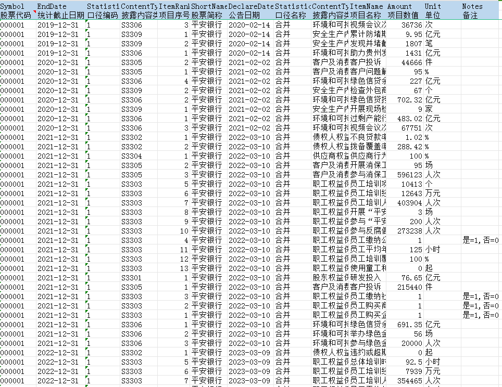Select amount cell 76.65

(405, 278)
